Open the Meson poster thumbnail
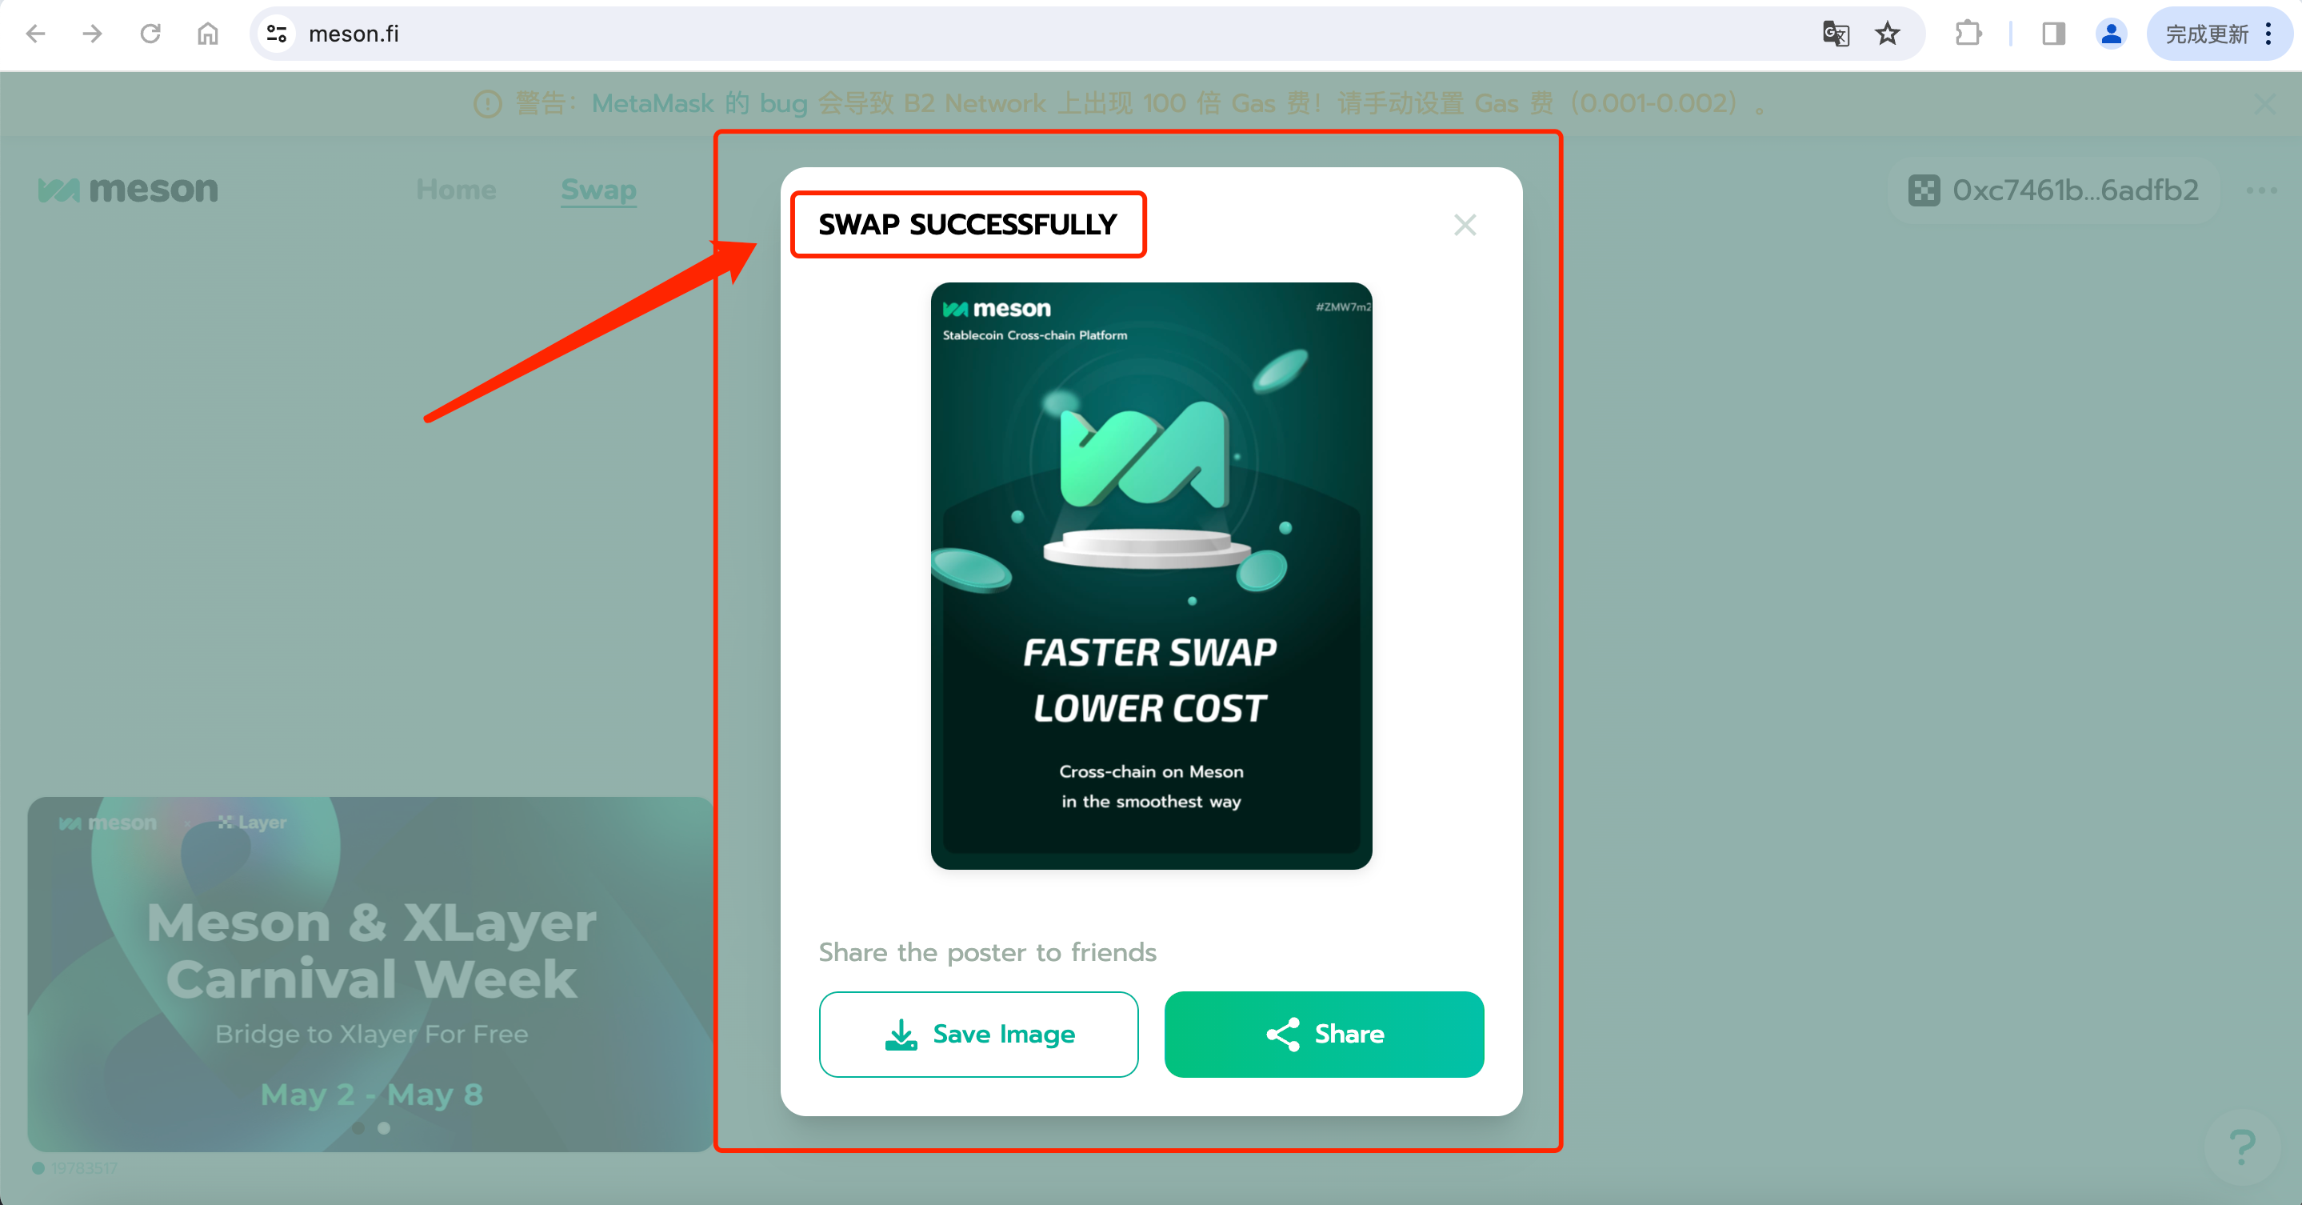This screenshot has width=2302, height=1205. [x=1151, y=575]
